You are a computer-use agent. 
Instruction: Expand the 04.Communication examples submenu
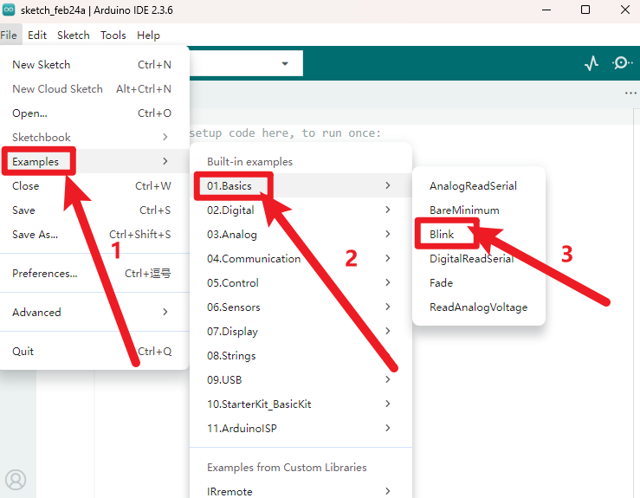coord(301,258)
